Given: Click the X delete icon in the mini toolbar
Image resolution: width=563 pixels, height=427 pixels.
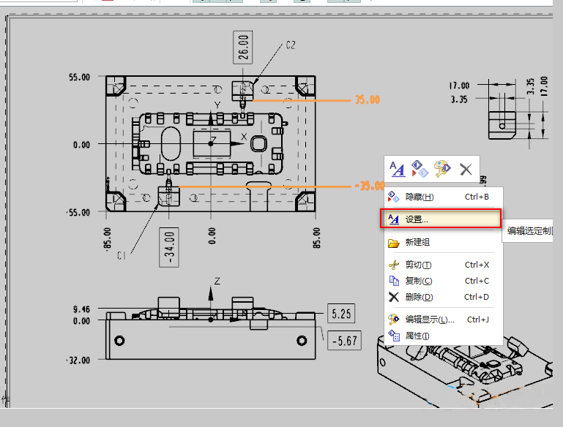Looking at the screenshot, I should (x=466, y=169).
